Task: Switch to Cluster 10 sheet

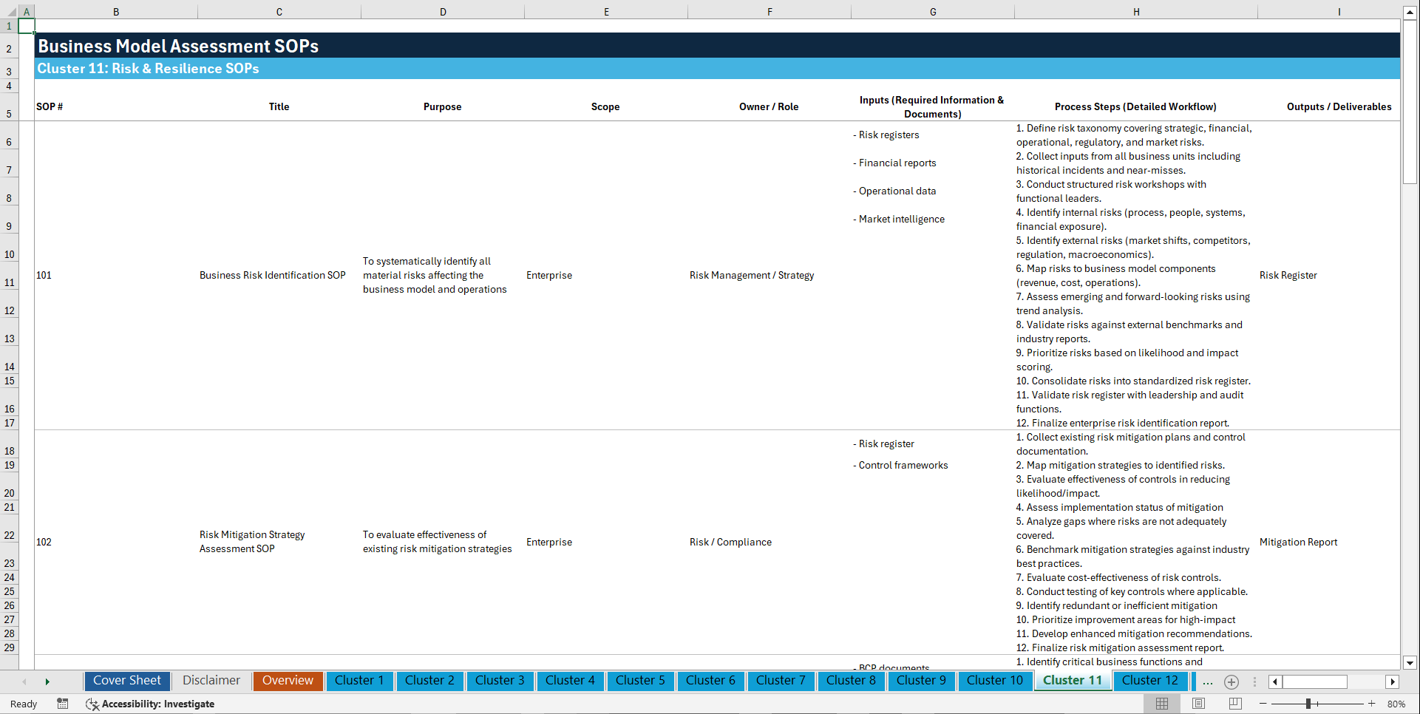Action: [995, 681]
